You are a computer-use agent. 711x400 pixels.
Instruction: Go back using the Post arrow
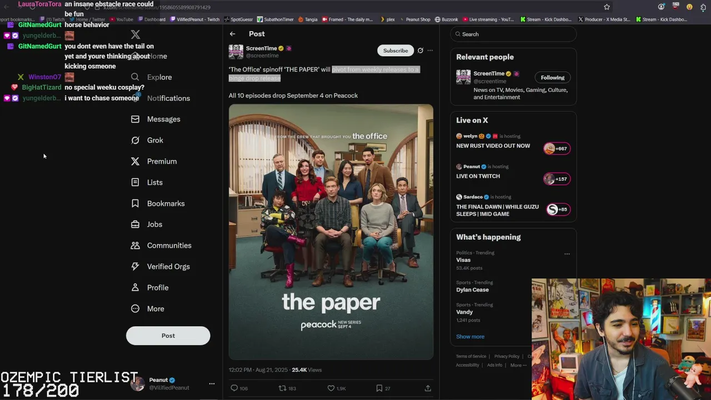(x=233, y=34)
